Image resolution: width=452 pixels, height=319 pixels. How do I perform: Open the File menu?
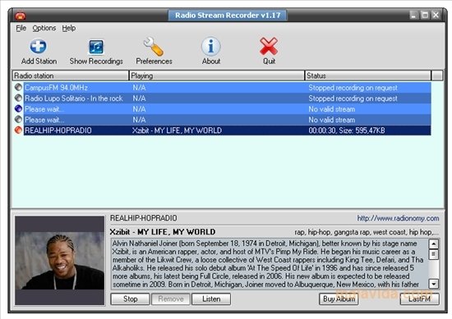point(21,28)
